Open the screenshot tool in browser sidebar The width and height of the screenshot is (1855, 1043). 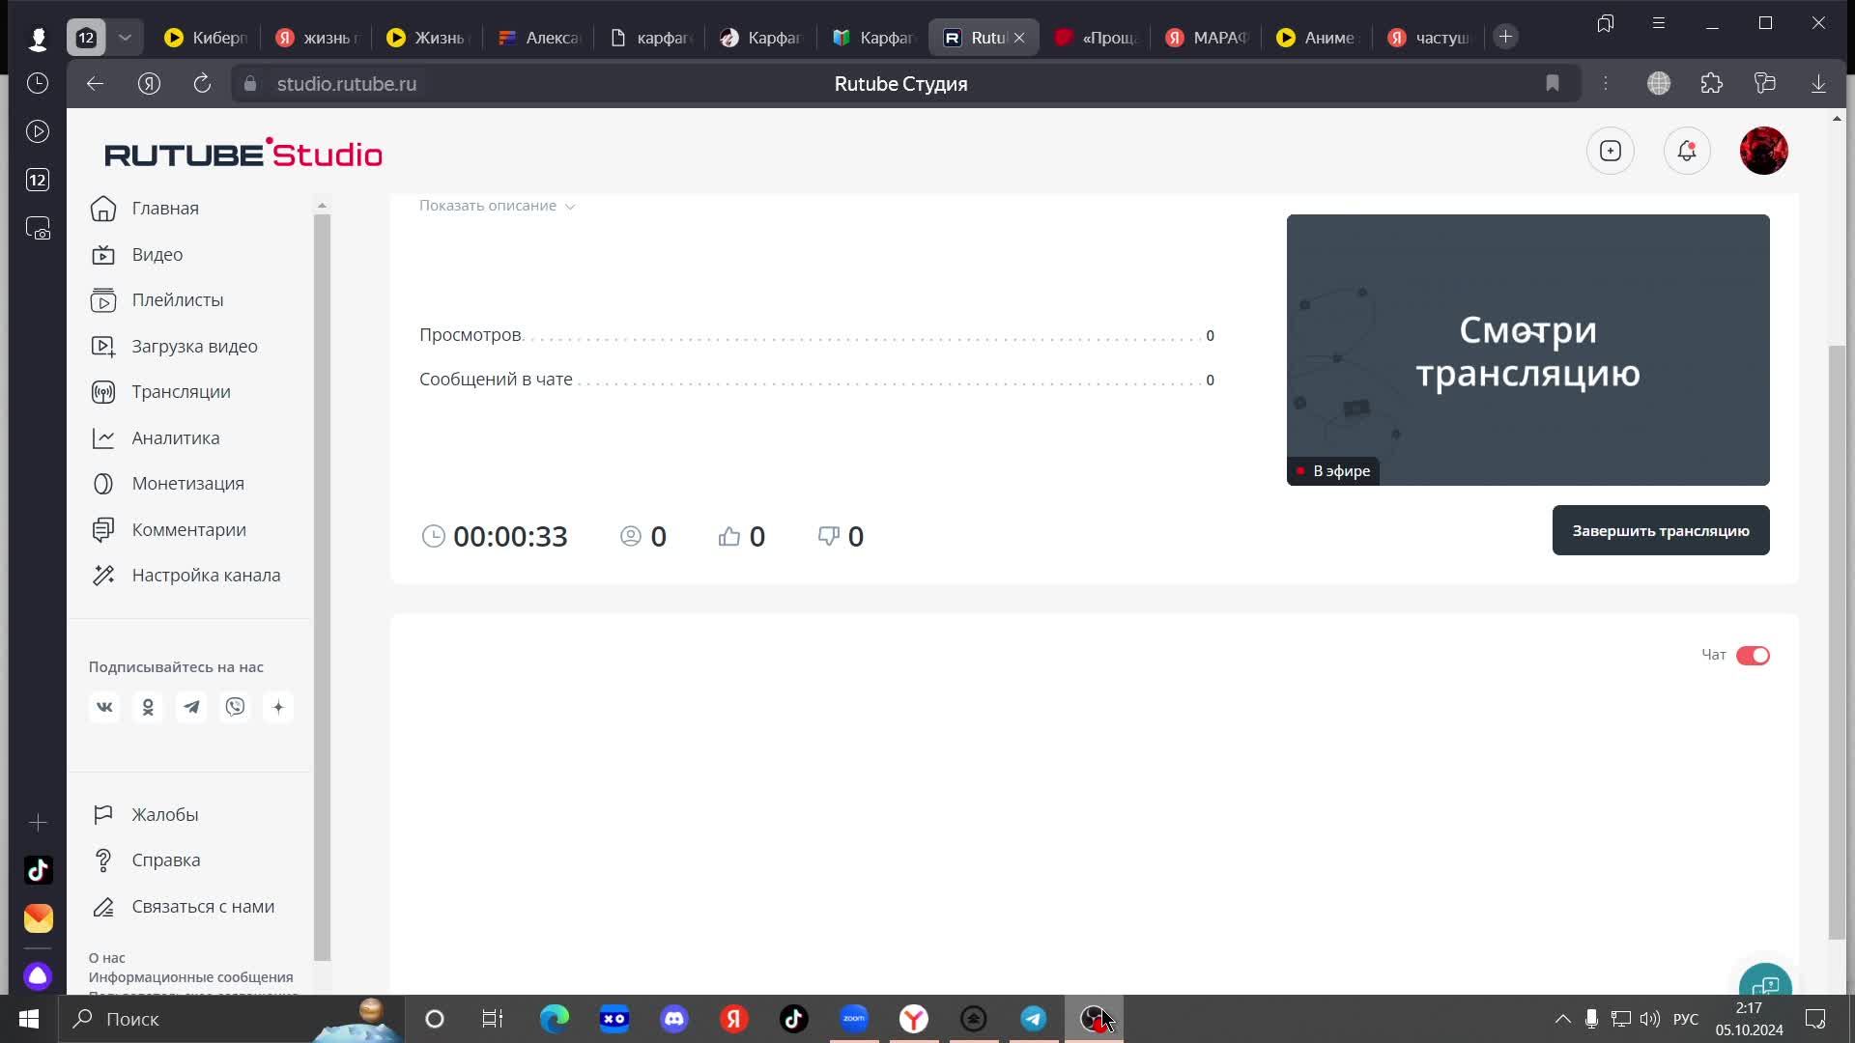[x=38, y=229]
